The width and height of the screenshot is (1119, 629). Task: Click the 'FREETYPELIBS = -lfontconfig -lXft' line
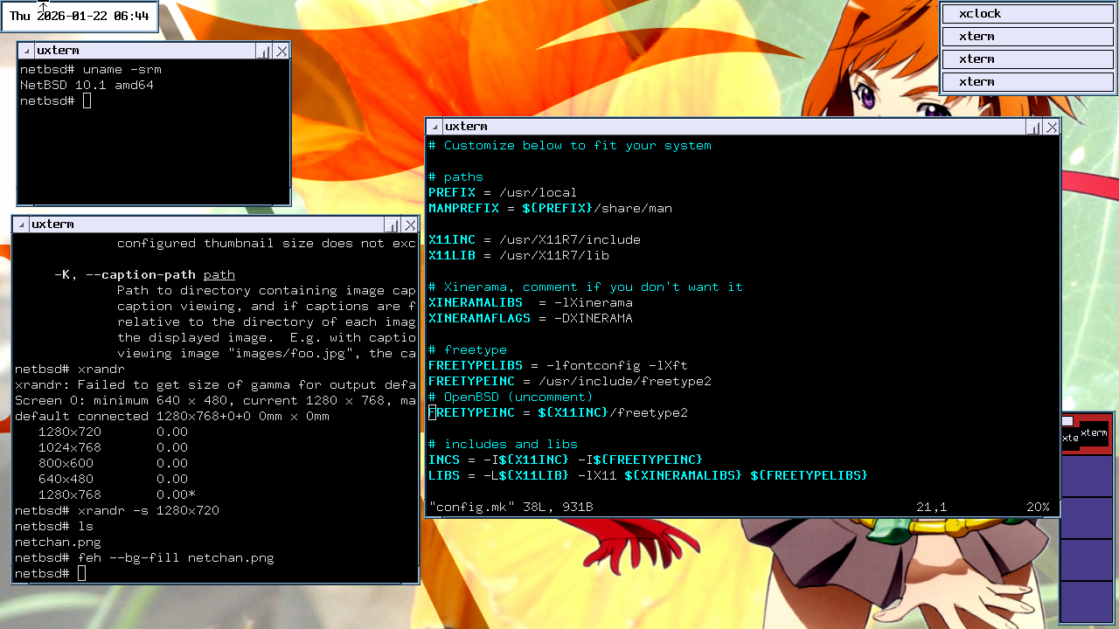click(x=558, y=366)
